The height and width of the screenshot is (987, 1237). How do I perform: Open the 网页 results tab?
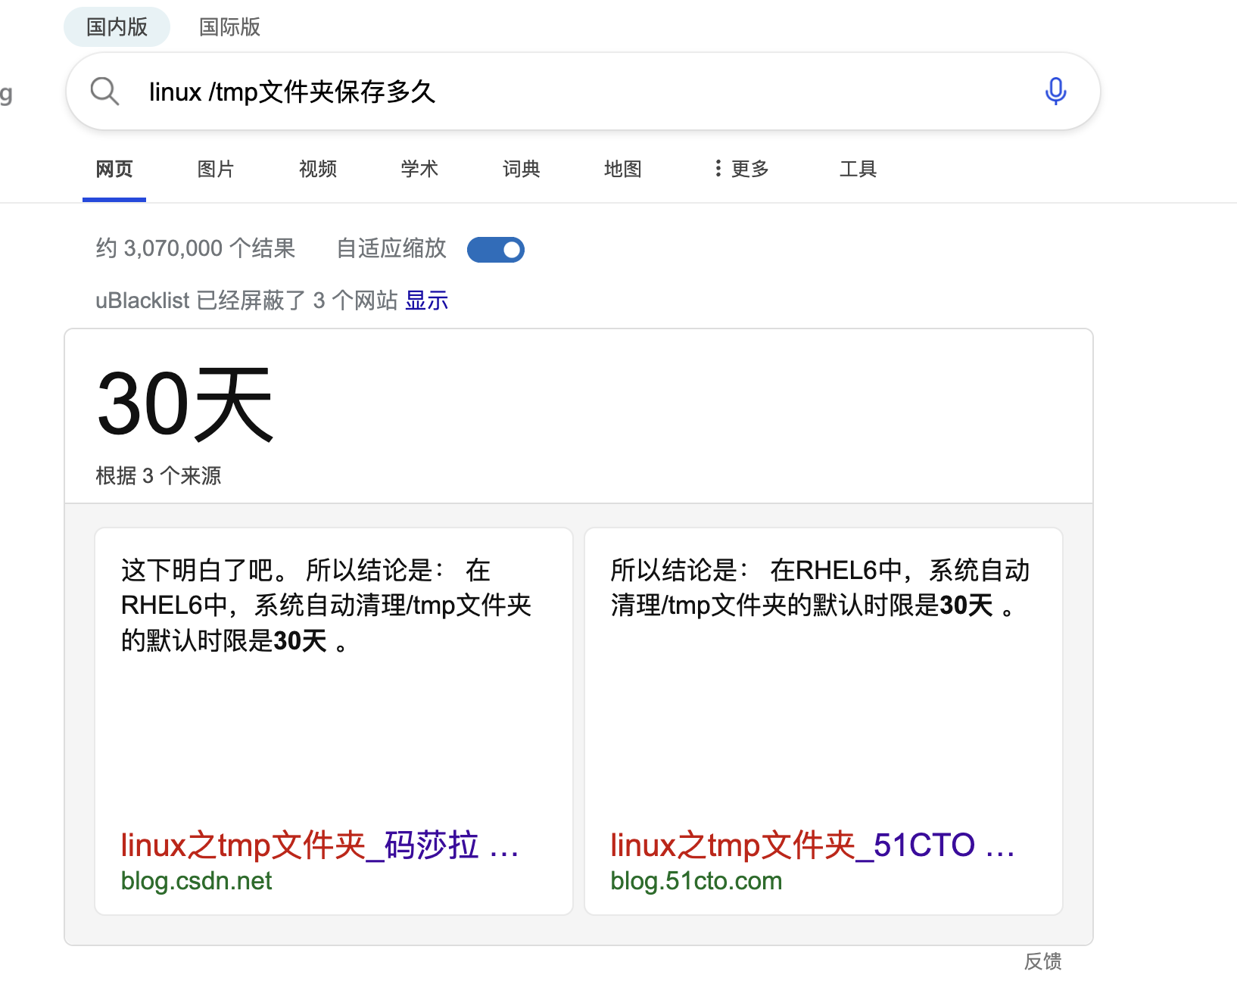coord(114,169)
